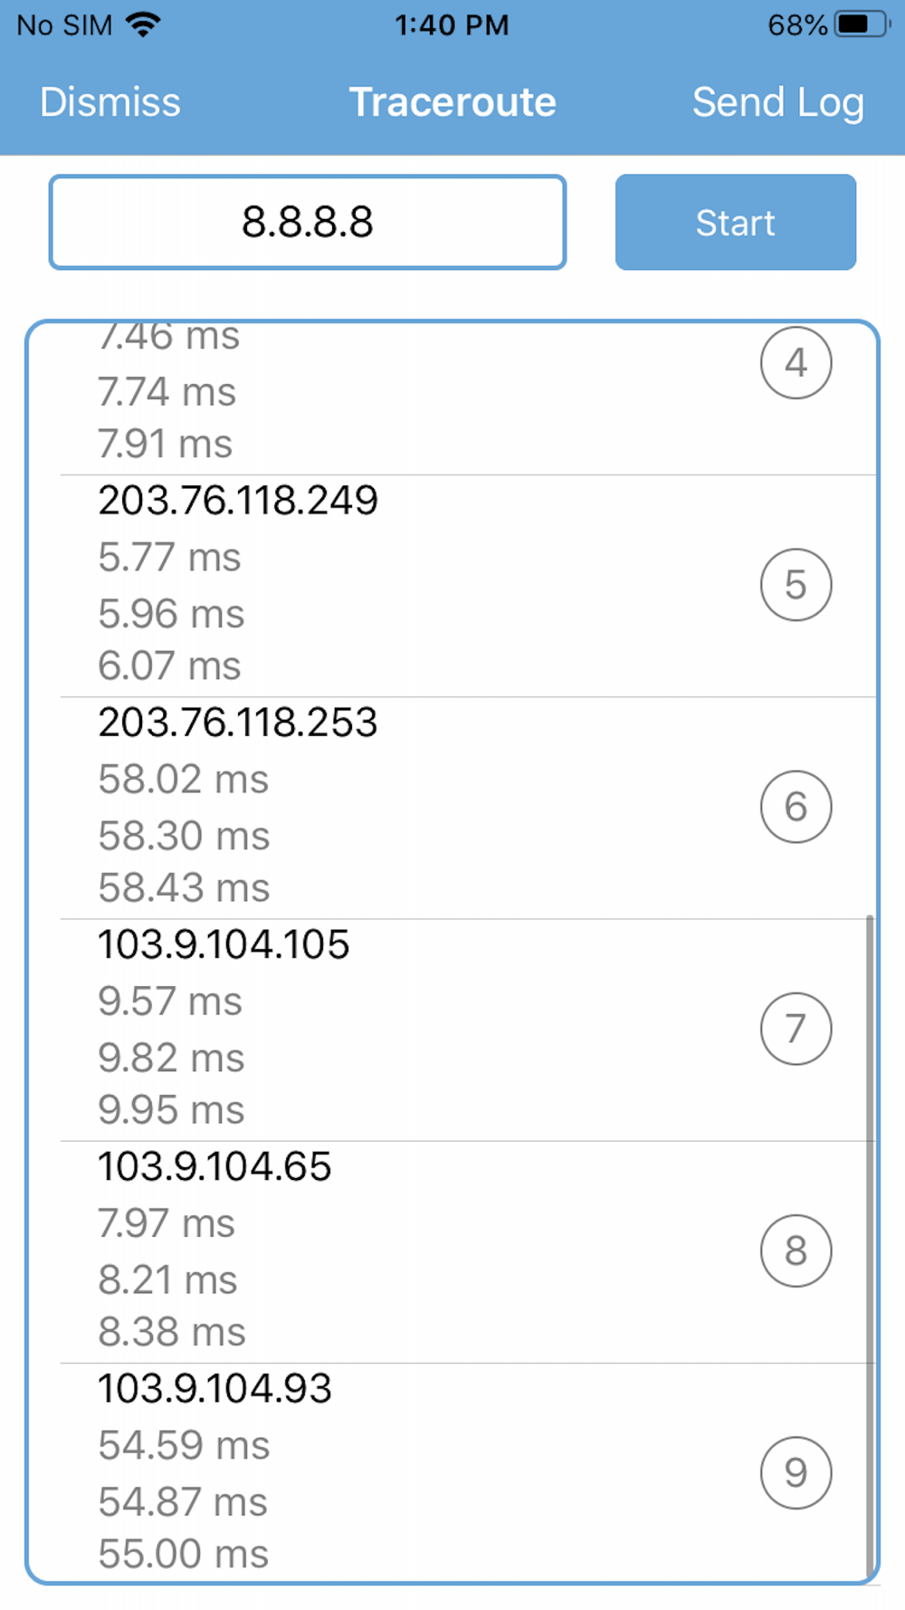This screenshot has width=905, height=1610.
Task: Tap the hop 8 circle badge
Action: pyautogui.click(x=795, y=1251)
